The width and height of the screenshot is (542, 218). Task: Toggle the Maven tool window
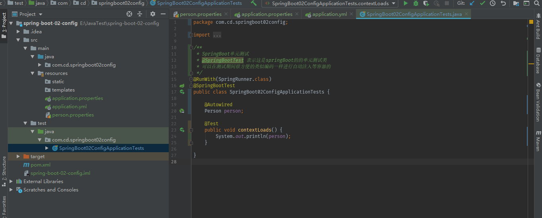(538, 140)
